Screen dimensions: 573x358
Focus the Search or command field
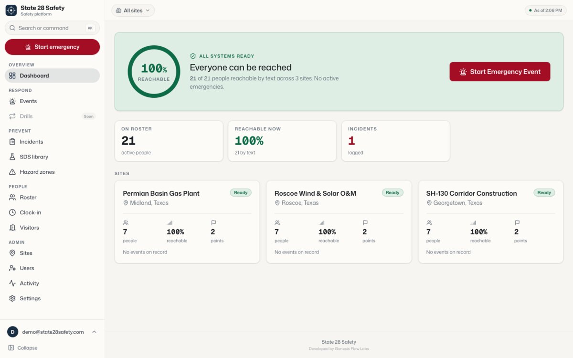(52, 28)
